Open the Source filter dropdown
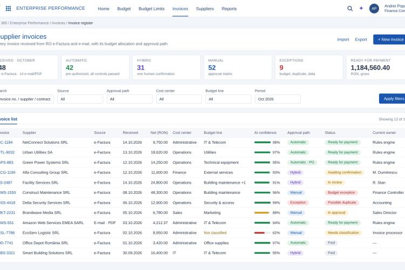The image size is (405, 270). click(80, 99)
